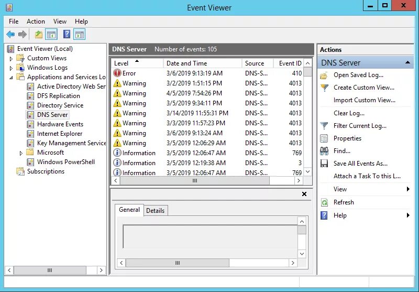419x292 pixels.
Task: Expand the Windows Logs tree node
Action: 11,68
